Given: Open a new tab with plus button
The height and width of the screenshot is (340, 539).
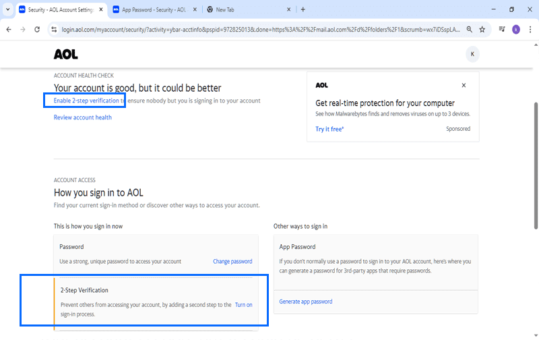Looking at the screenshot, I should coord(303,9).
